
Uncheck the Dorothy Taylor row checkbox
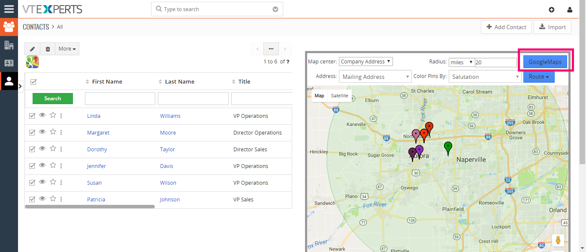point(32,149)
